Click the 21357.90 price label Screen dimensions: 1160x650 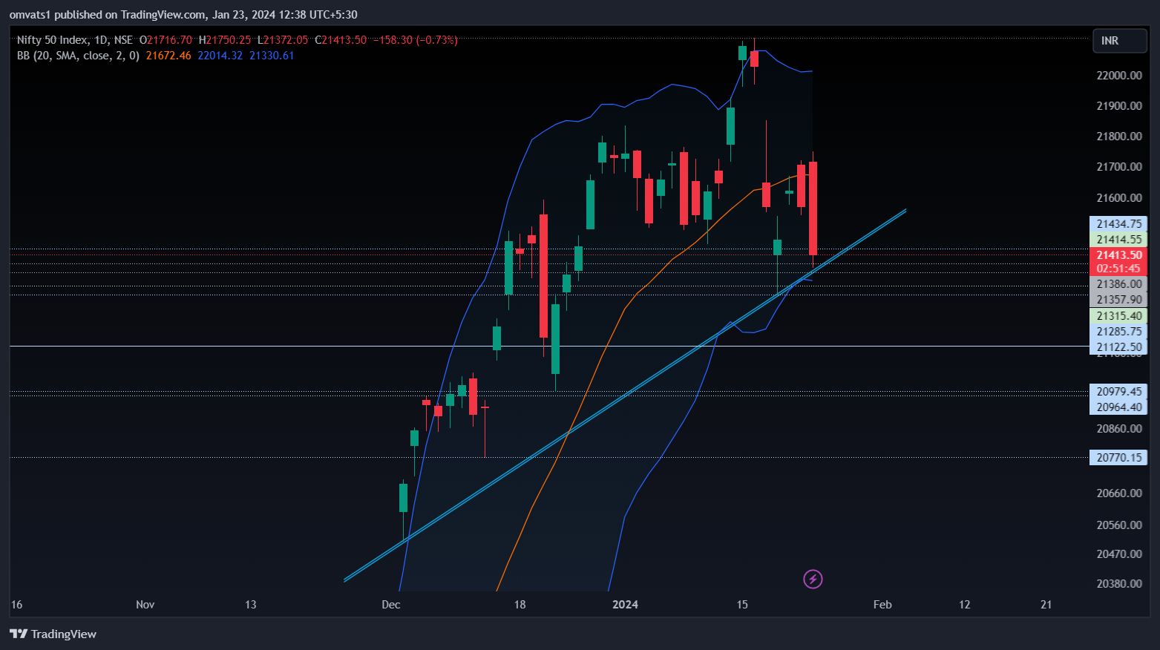point(1118,300)
